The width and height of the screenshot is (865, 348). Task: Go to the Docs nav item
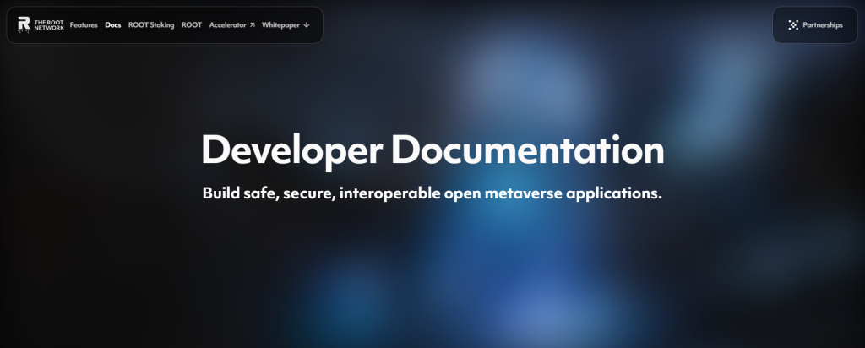[112, 25]
